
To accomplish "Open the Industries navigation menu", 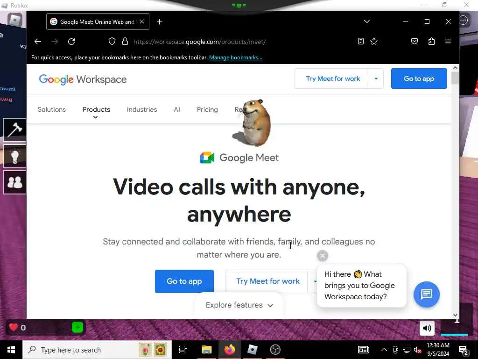I will 142,109.
